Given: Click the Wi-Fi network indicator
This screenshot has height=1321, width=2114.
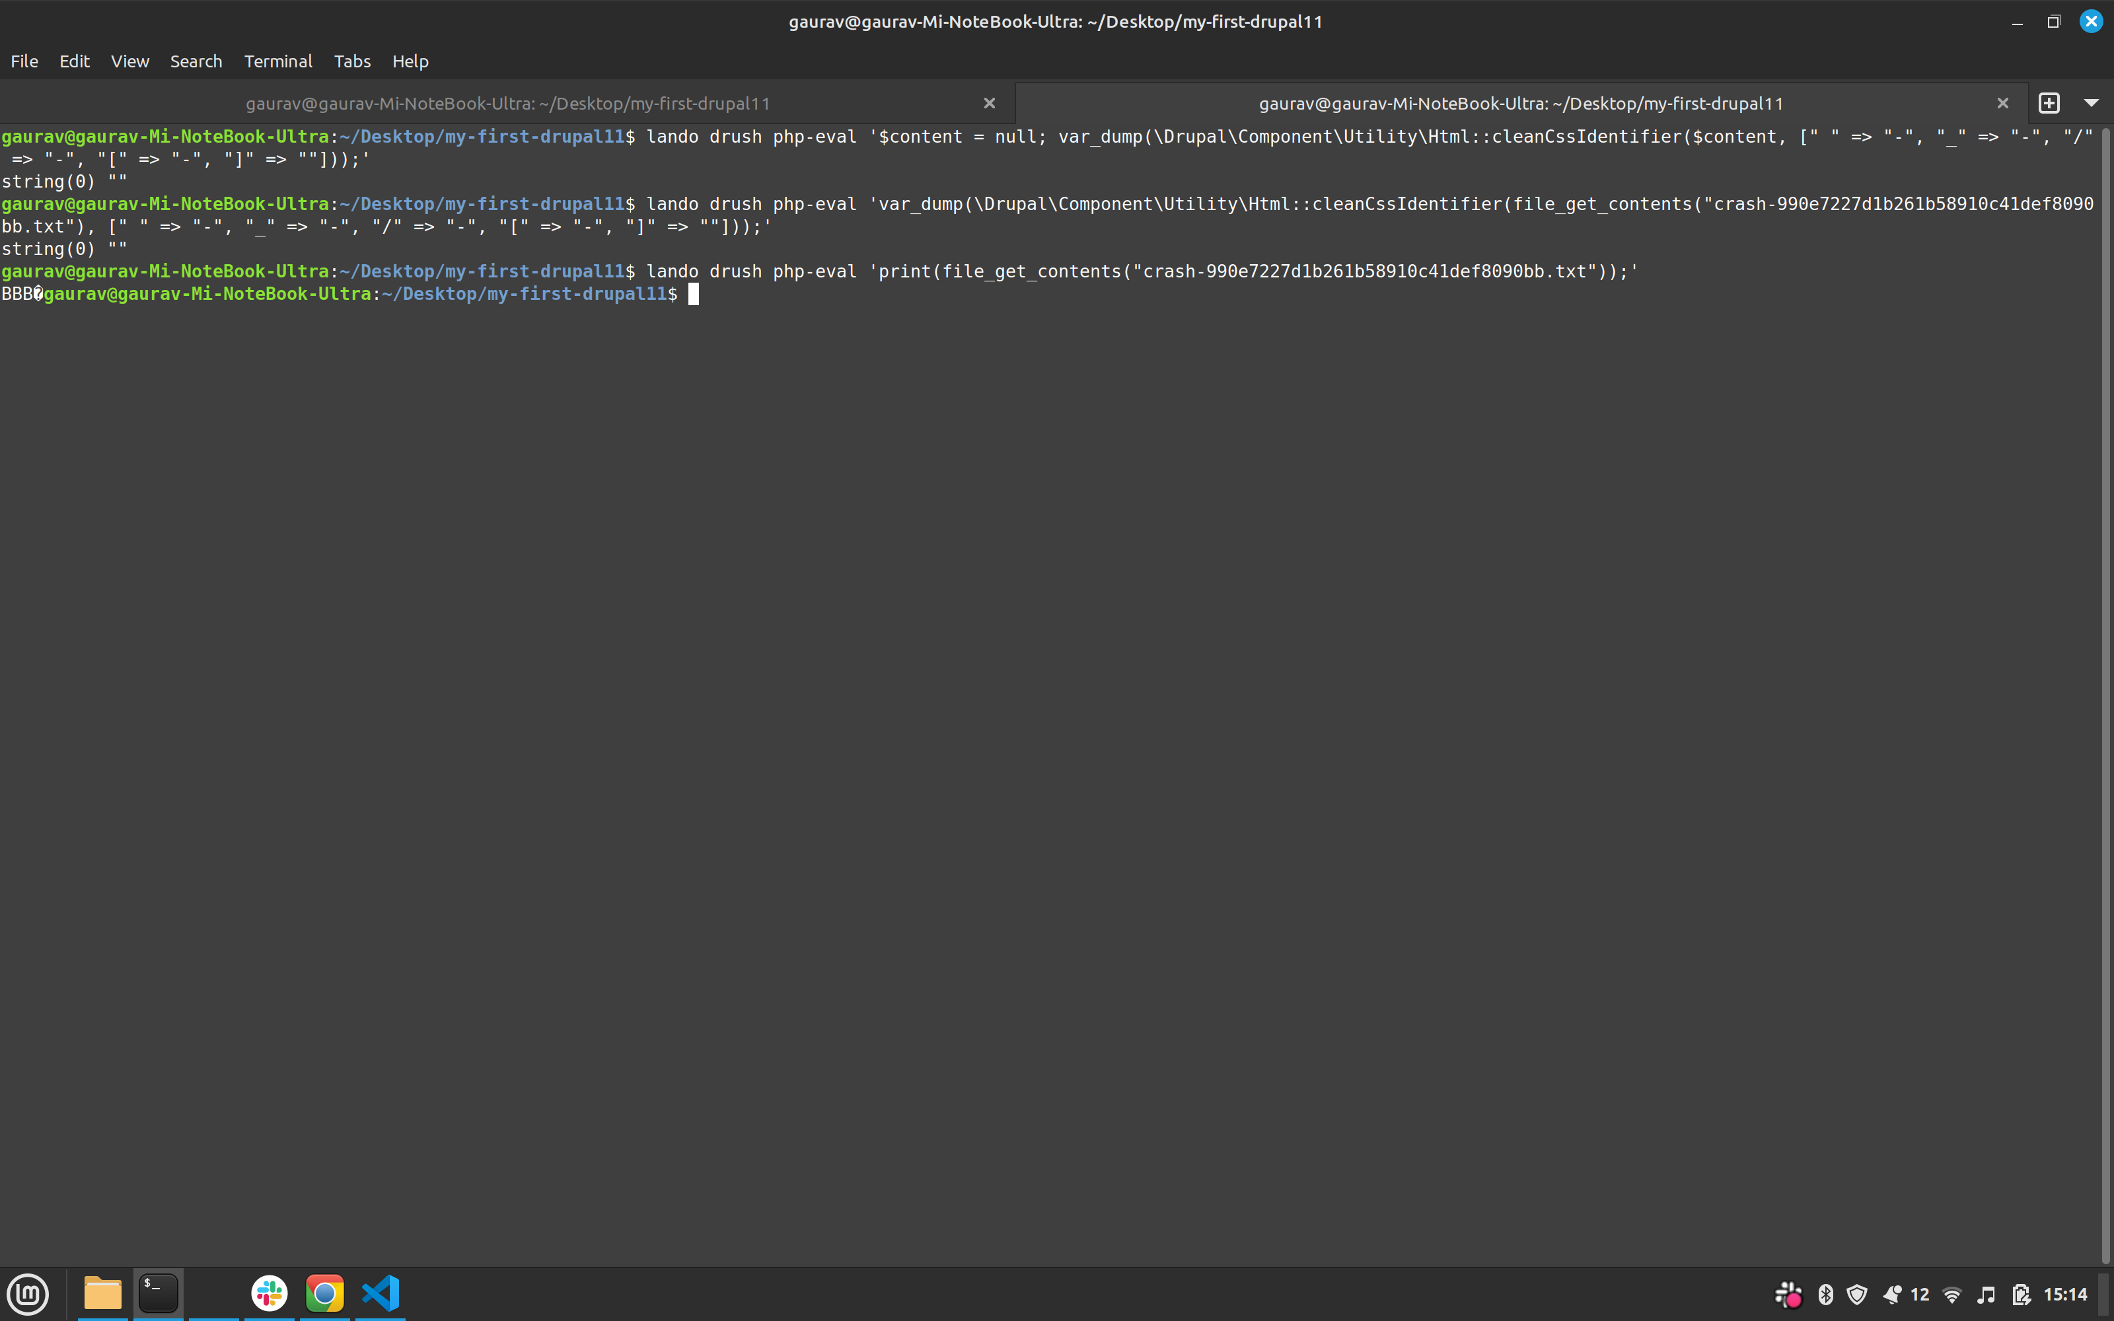Looking at the screenshot, I should [x=1951, y=1294].
